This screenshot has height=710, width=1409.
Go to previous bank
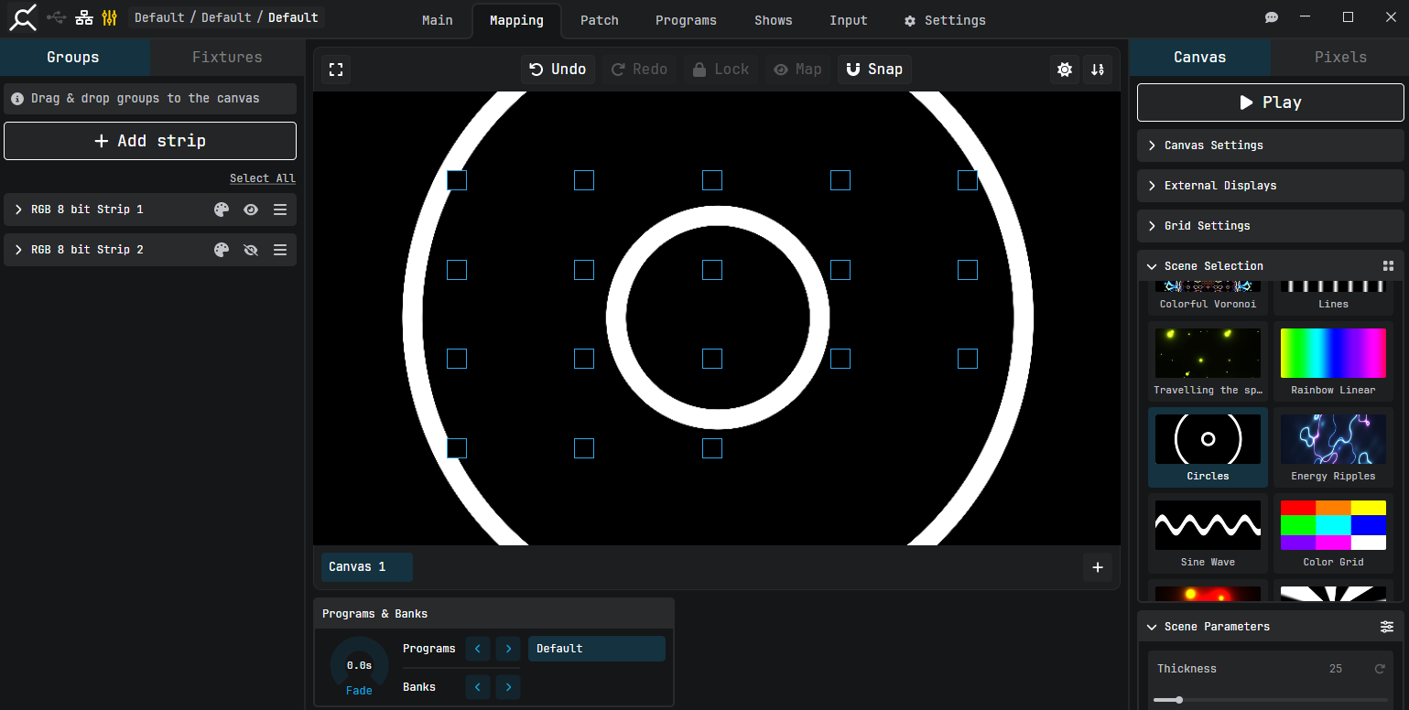coord(478,687)
